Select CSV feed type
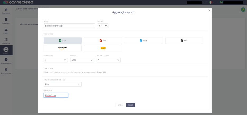 click(62, 41)
